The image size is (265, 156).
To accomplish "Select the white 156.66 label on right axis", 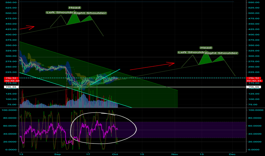I will click(254, 87).
